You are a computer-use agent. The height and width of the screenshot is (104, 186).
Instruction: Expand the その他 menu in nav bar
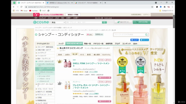[76, 18]
